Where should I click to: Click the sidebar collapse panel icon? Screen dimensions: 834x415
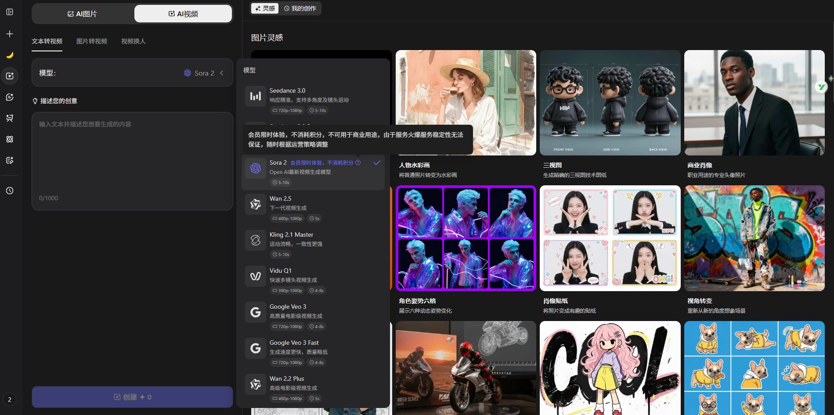[10, 12]
